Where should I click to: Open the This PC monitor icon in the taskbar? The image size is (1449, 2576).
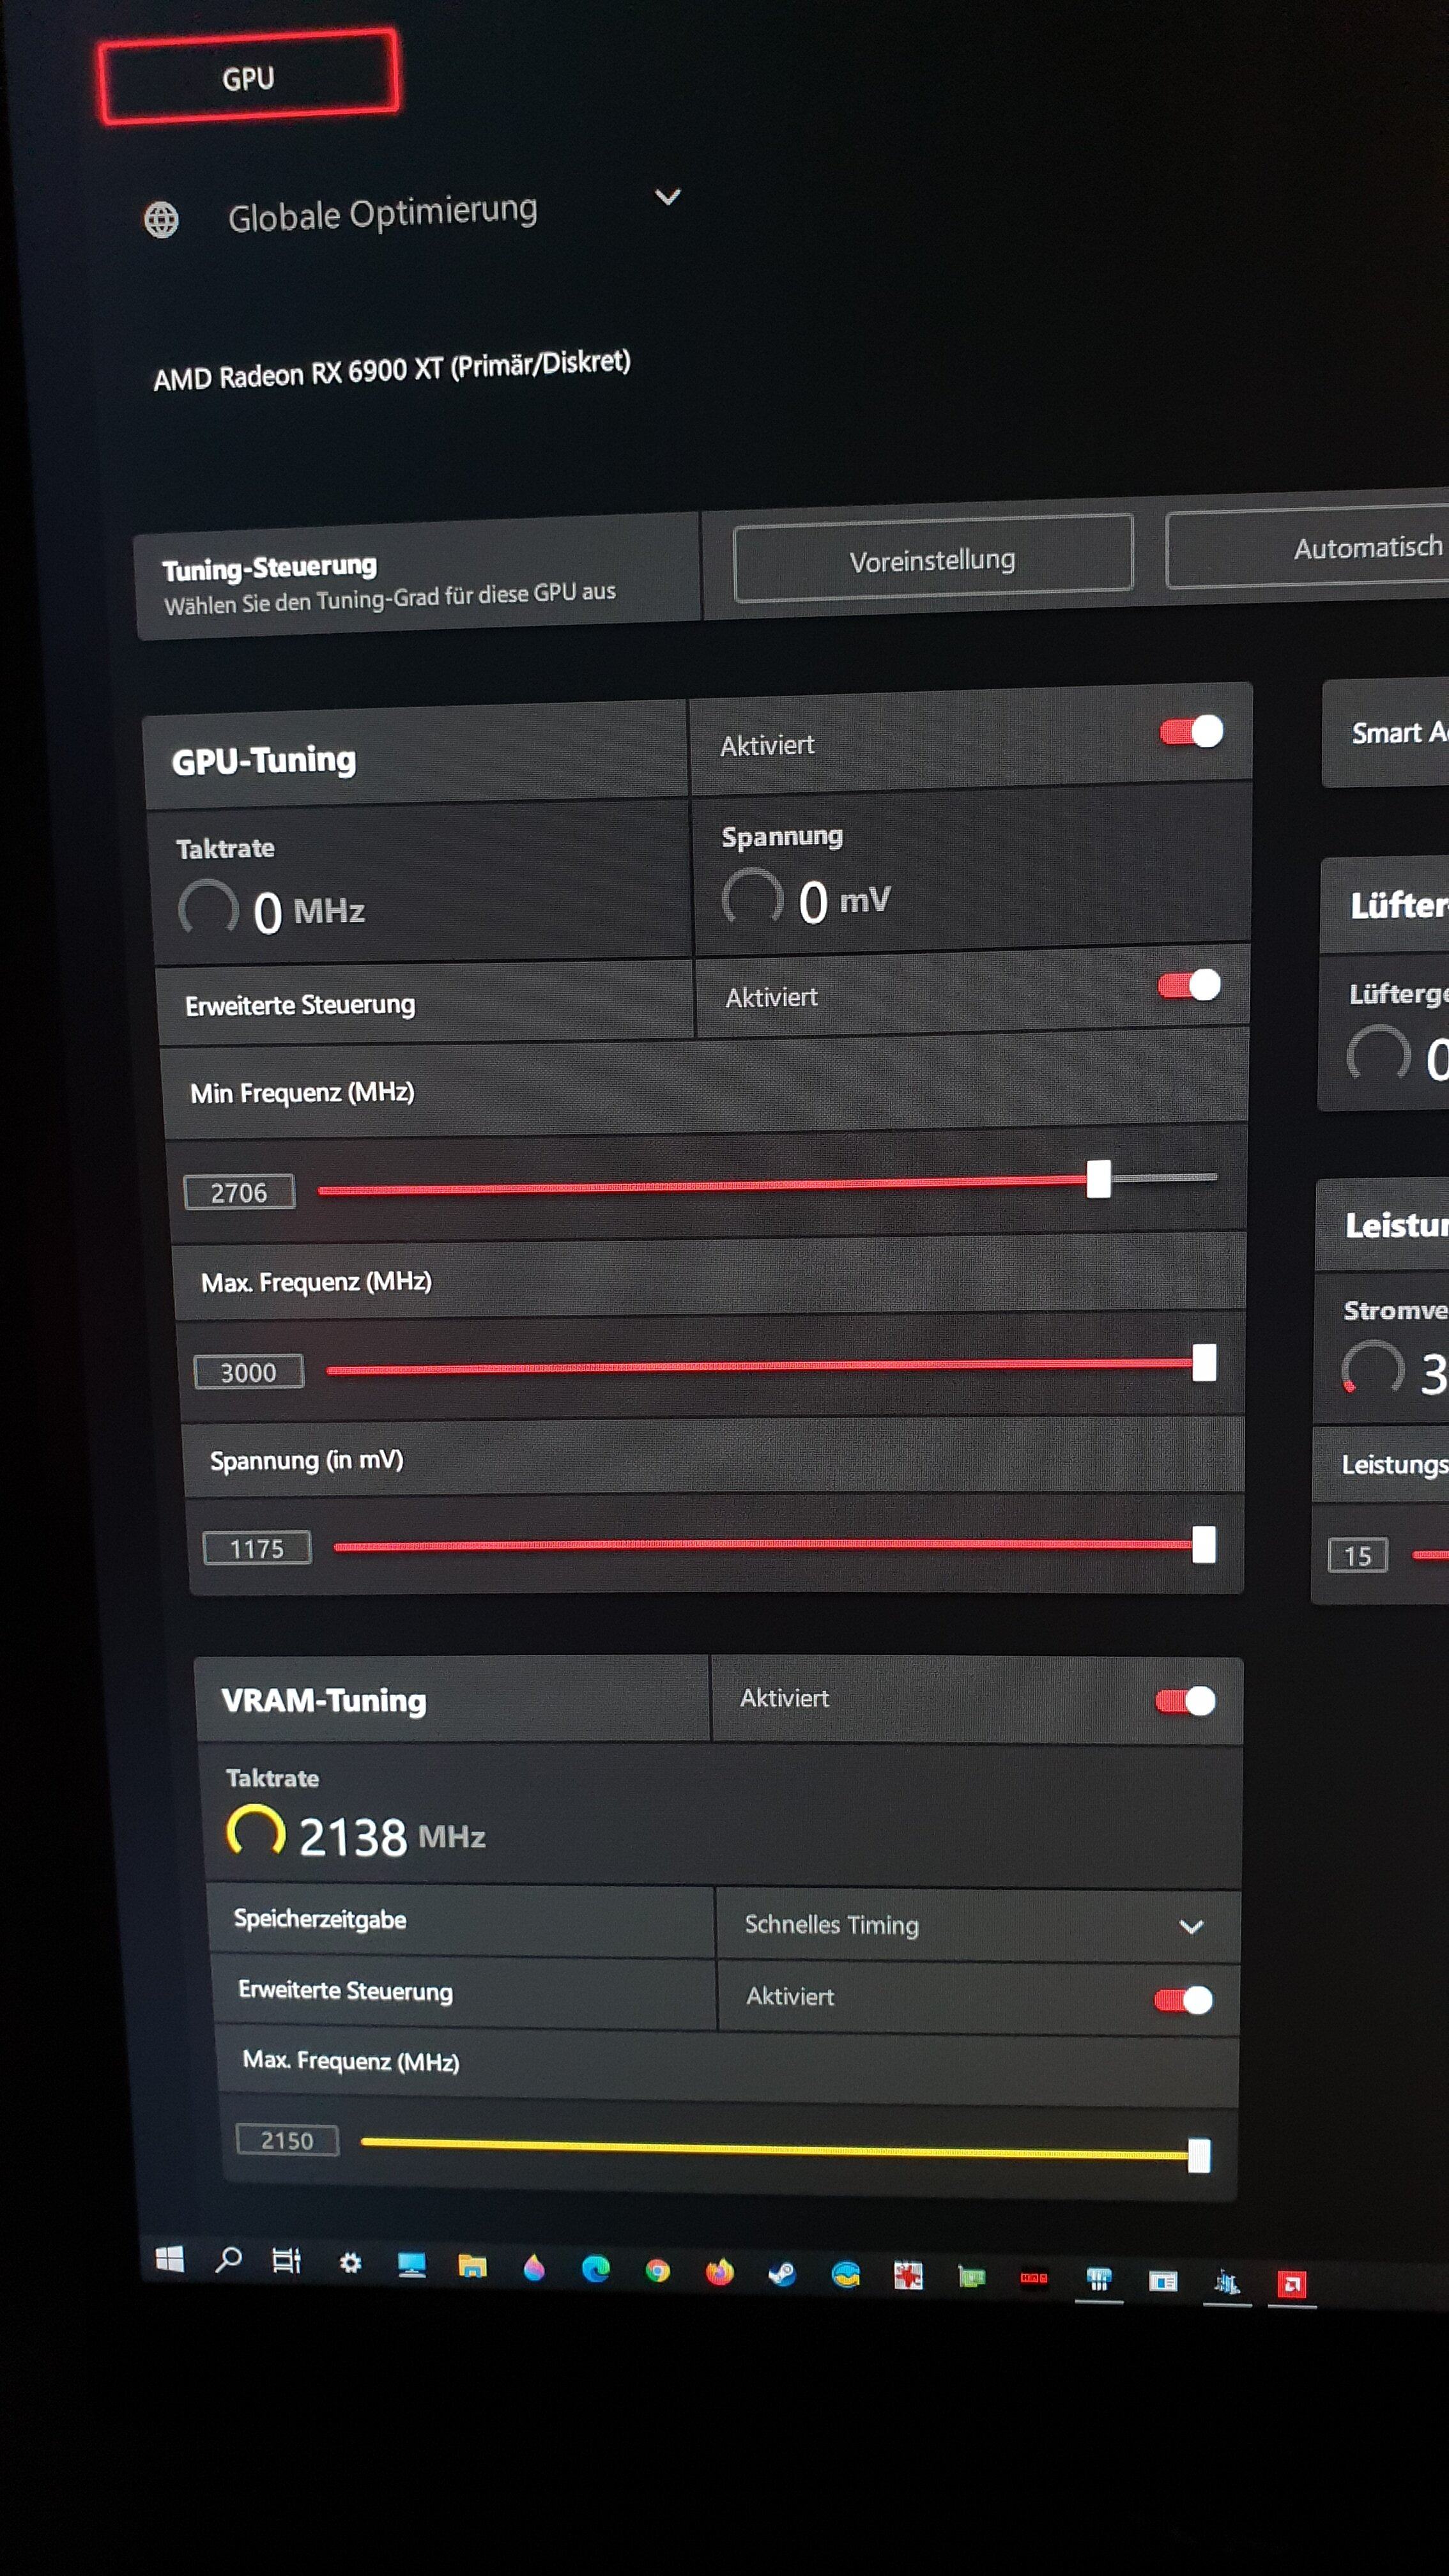point(411,2264)
